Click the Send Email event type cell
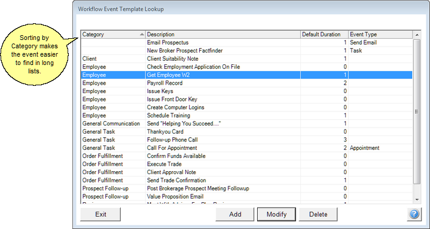The width and height of the screenshot is (430, 229). 380,42
